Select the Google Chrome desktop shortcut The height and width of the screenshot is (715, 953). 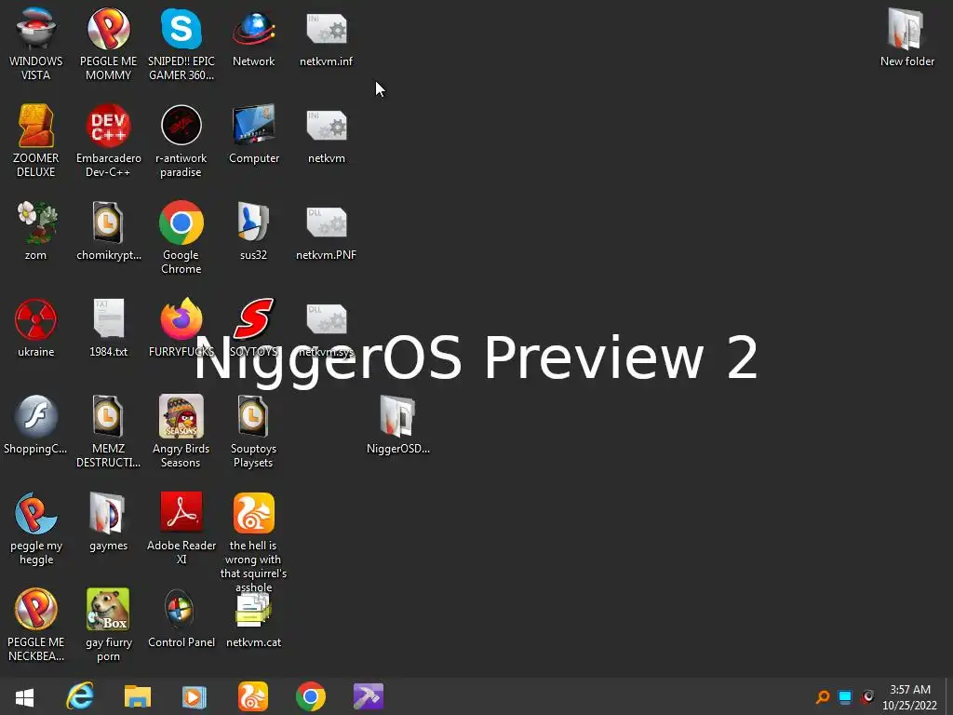(181, 237)
